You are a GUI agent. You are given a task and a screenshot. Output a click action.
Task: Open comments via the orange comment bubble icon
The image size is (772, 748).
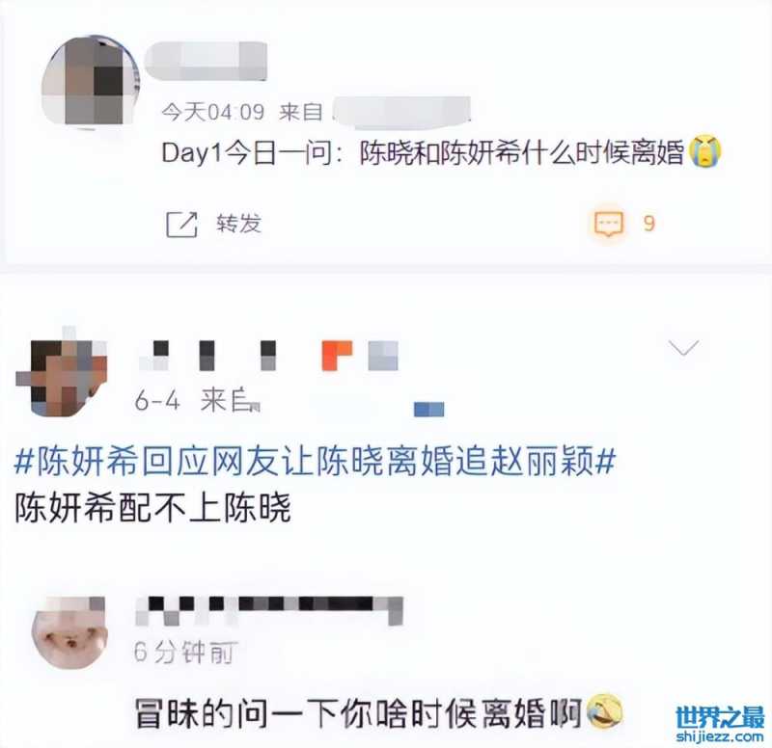click(x=609, y=224)
